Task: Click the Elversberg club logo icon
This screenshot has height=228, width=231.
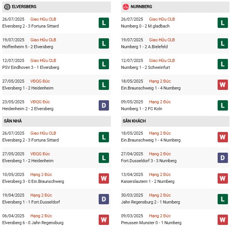Action: (x=7, y=7)
